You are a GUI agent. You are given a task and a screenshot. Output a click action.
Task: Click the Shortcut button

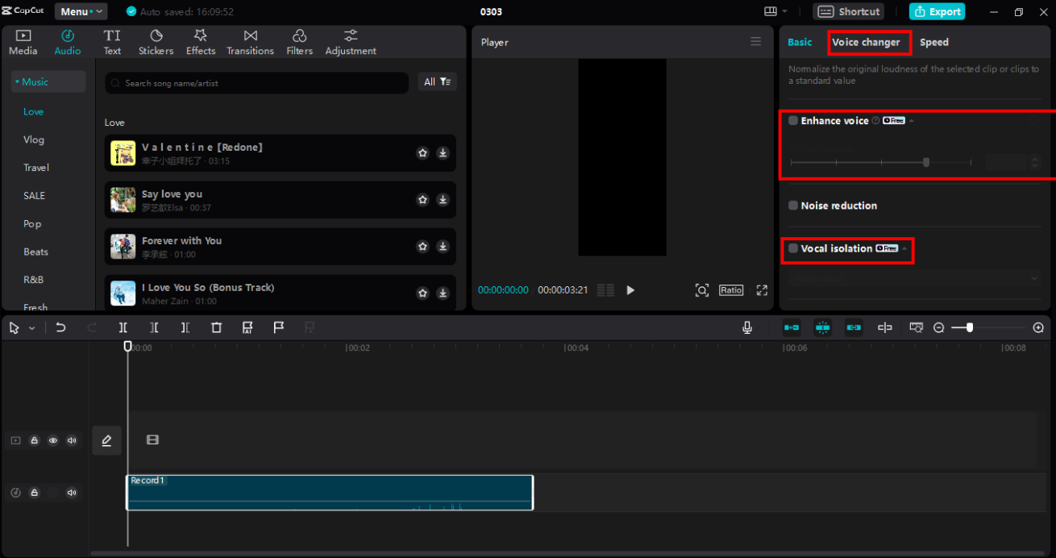pyautogui.click(x=848, y=11)
